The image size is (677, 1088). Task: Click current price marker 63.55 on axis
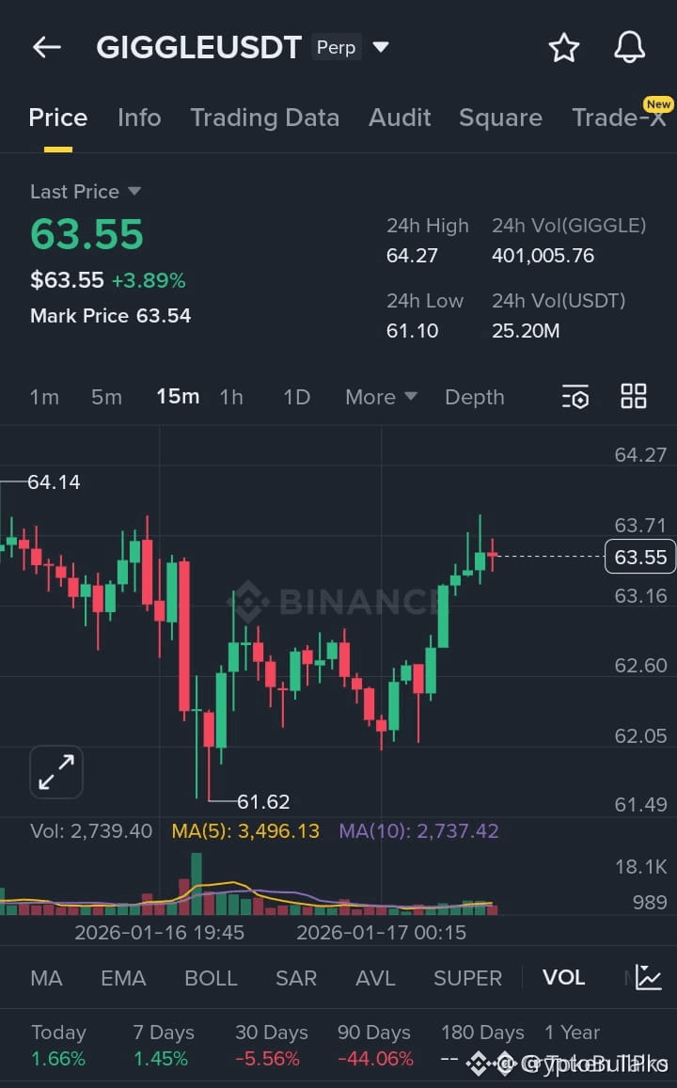tap(640, 557)
